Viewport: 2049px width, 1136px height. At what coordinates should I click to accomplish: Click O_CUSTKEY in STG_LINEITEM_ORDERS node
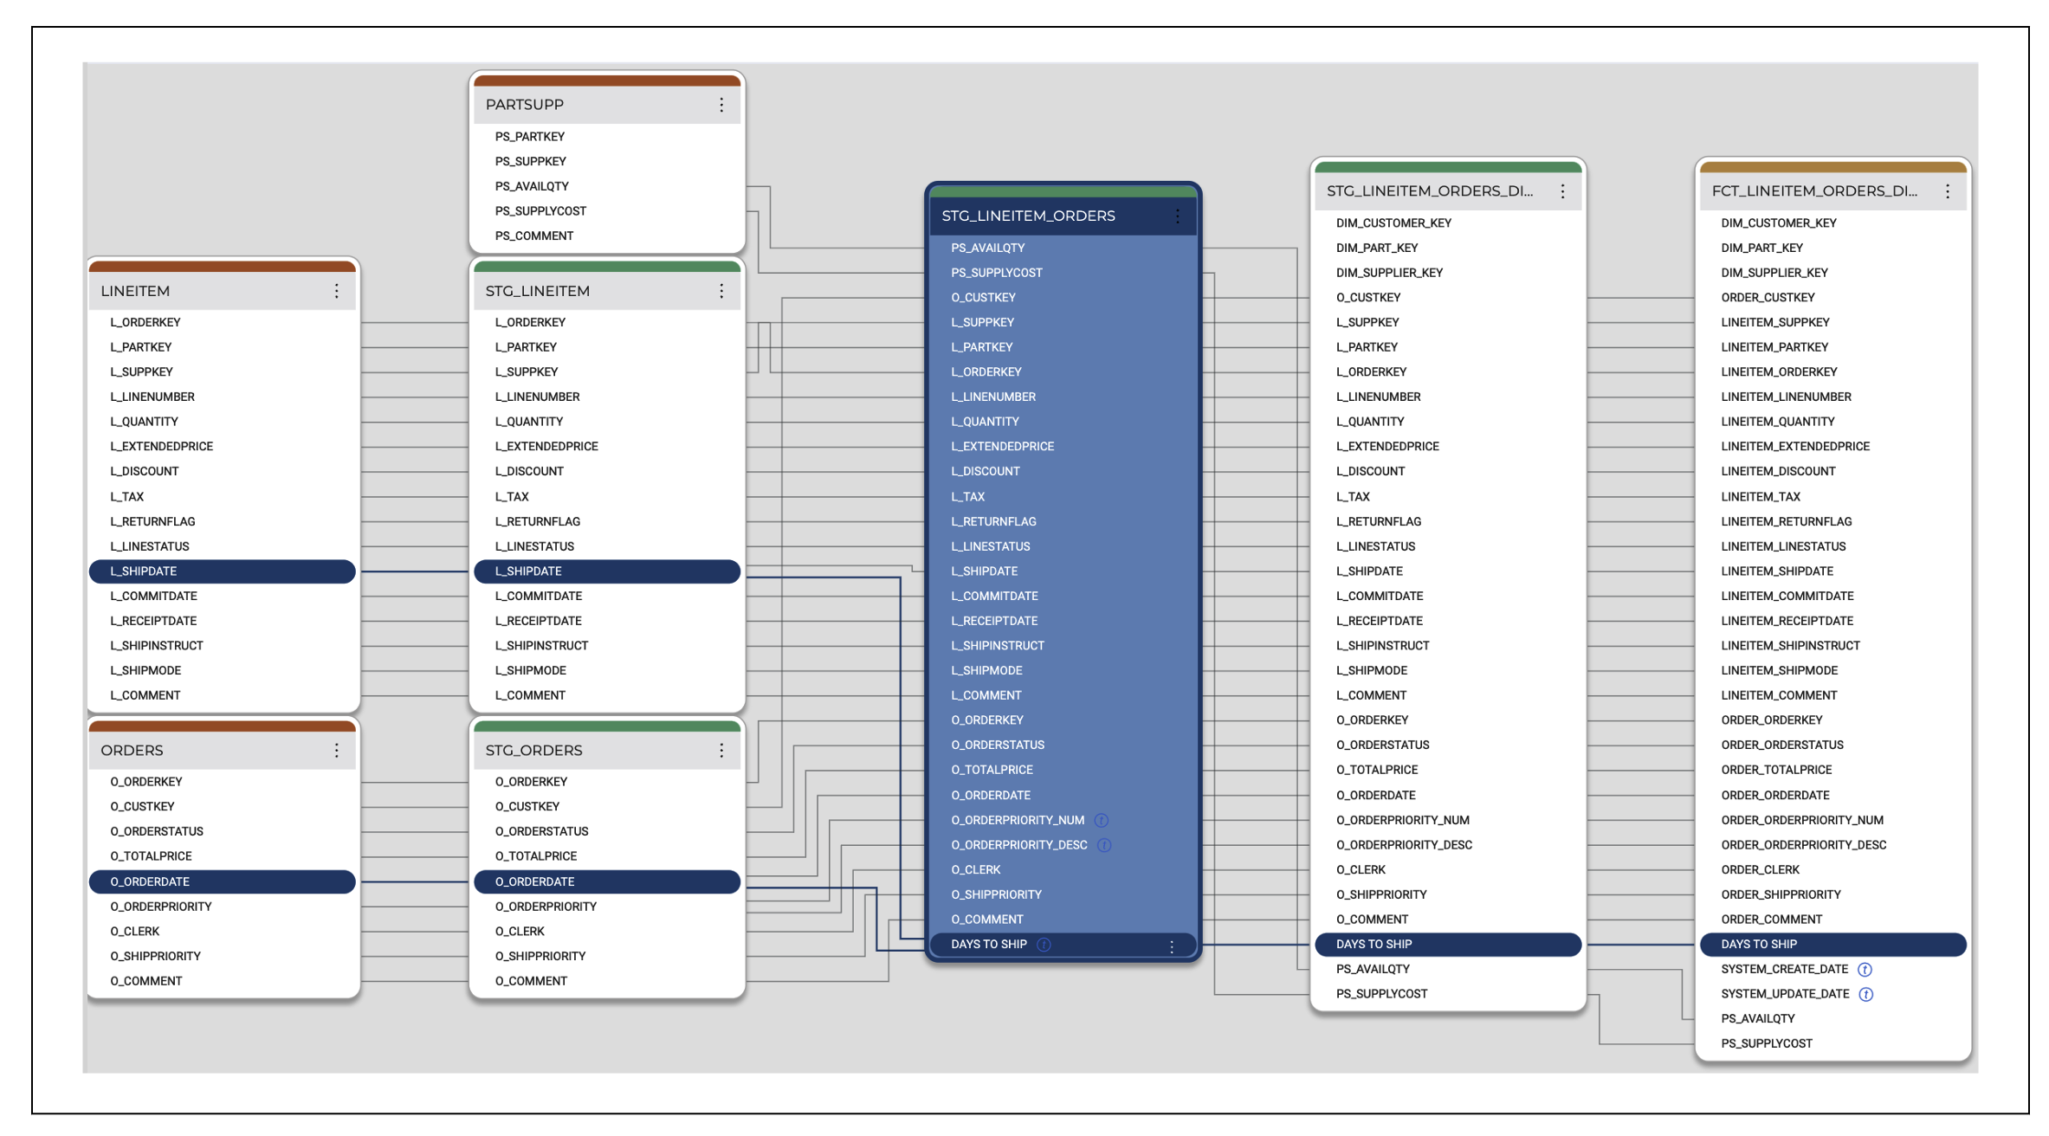tap(984, 298)
